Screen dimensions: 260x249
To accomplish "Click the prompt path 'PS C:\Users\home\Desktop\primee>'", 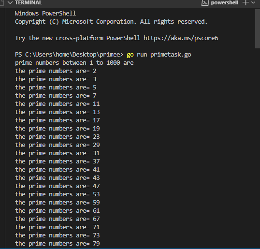I will click(x=69, y=55).
